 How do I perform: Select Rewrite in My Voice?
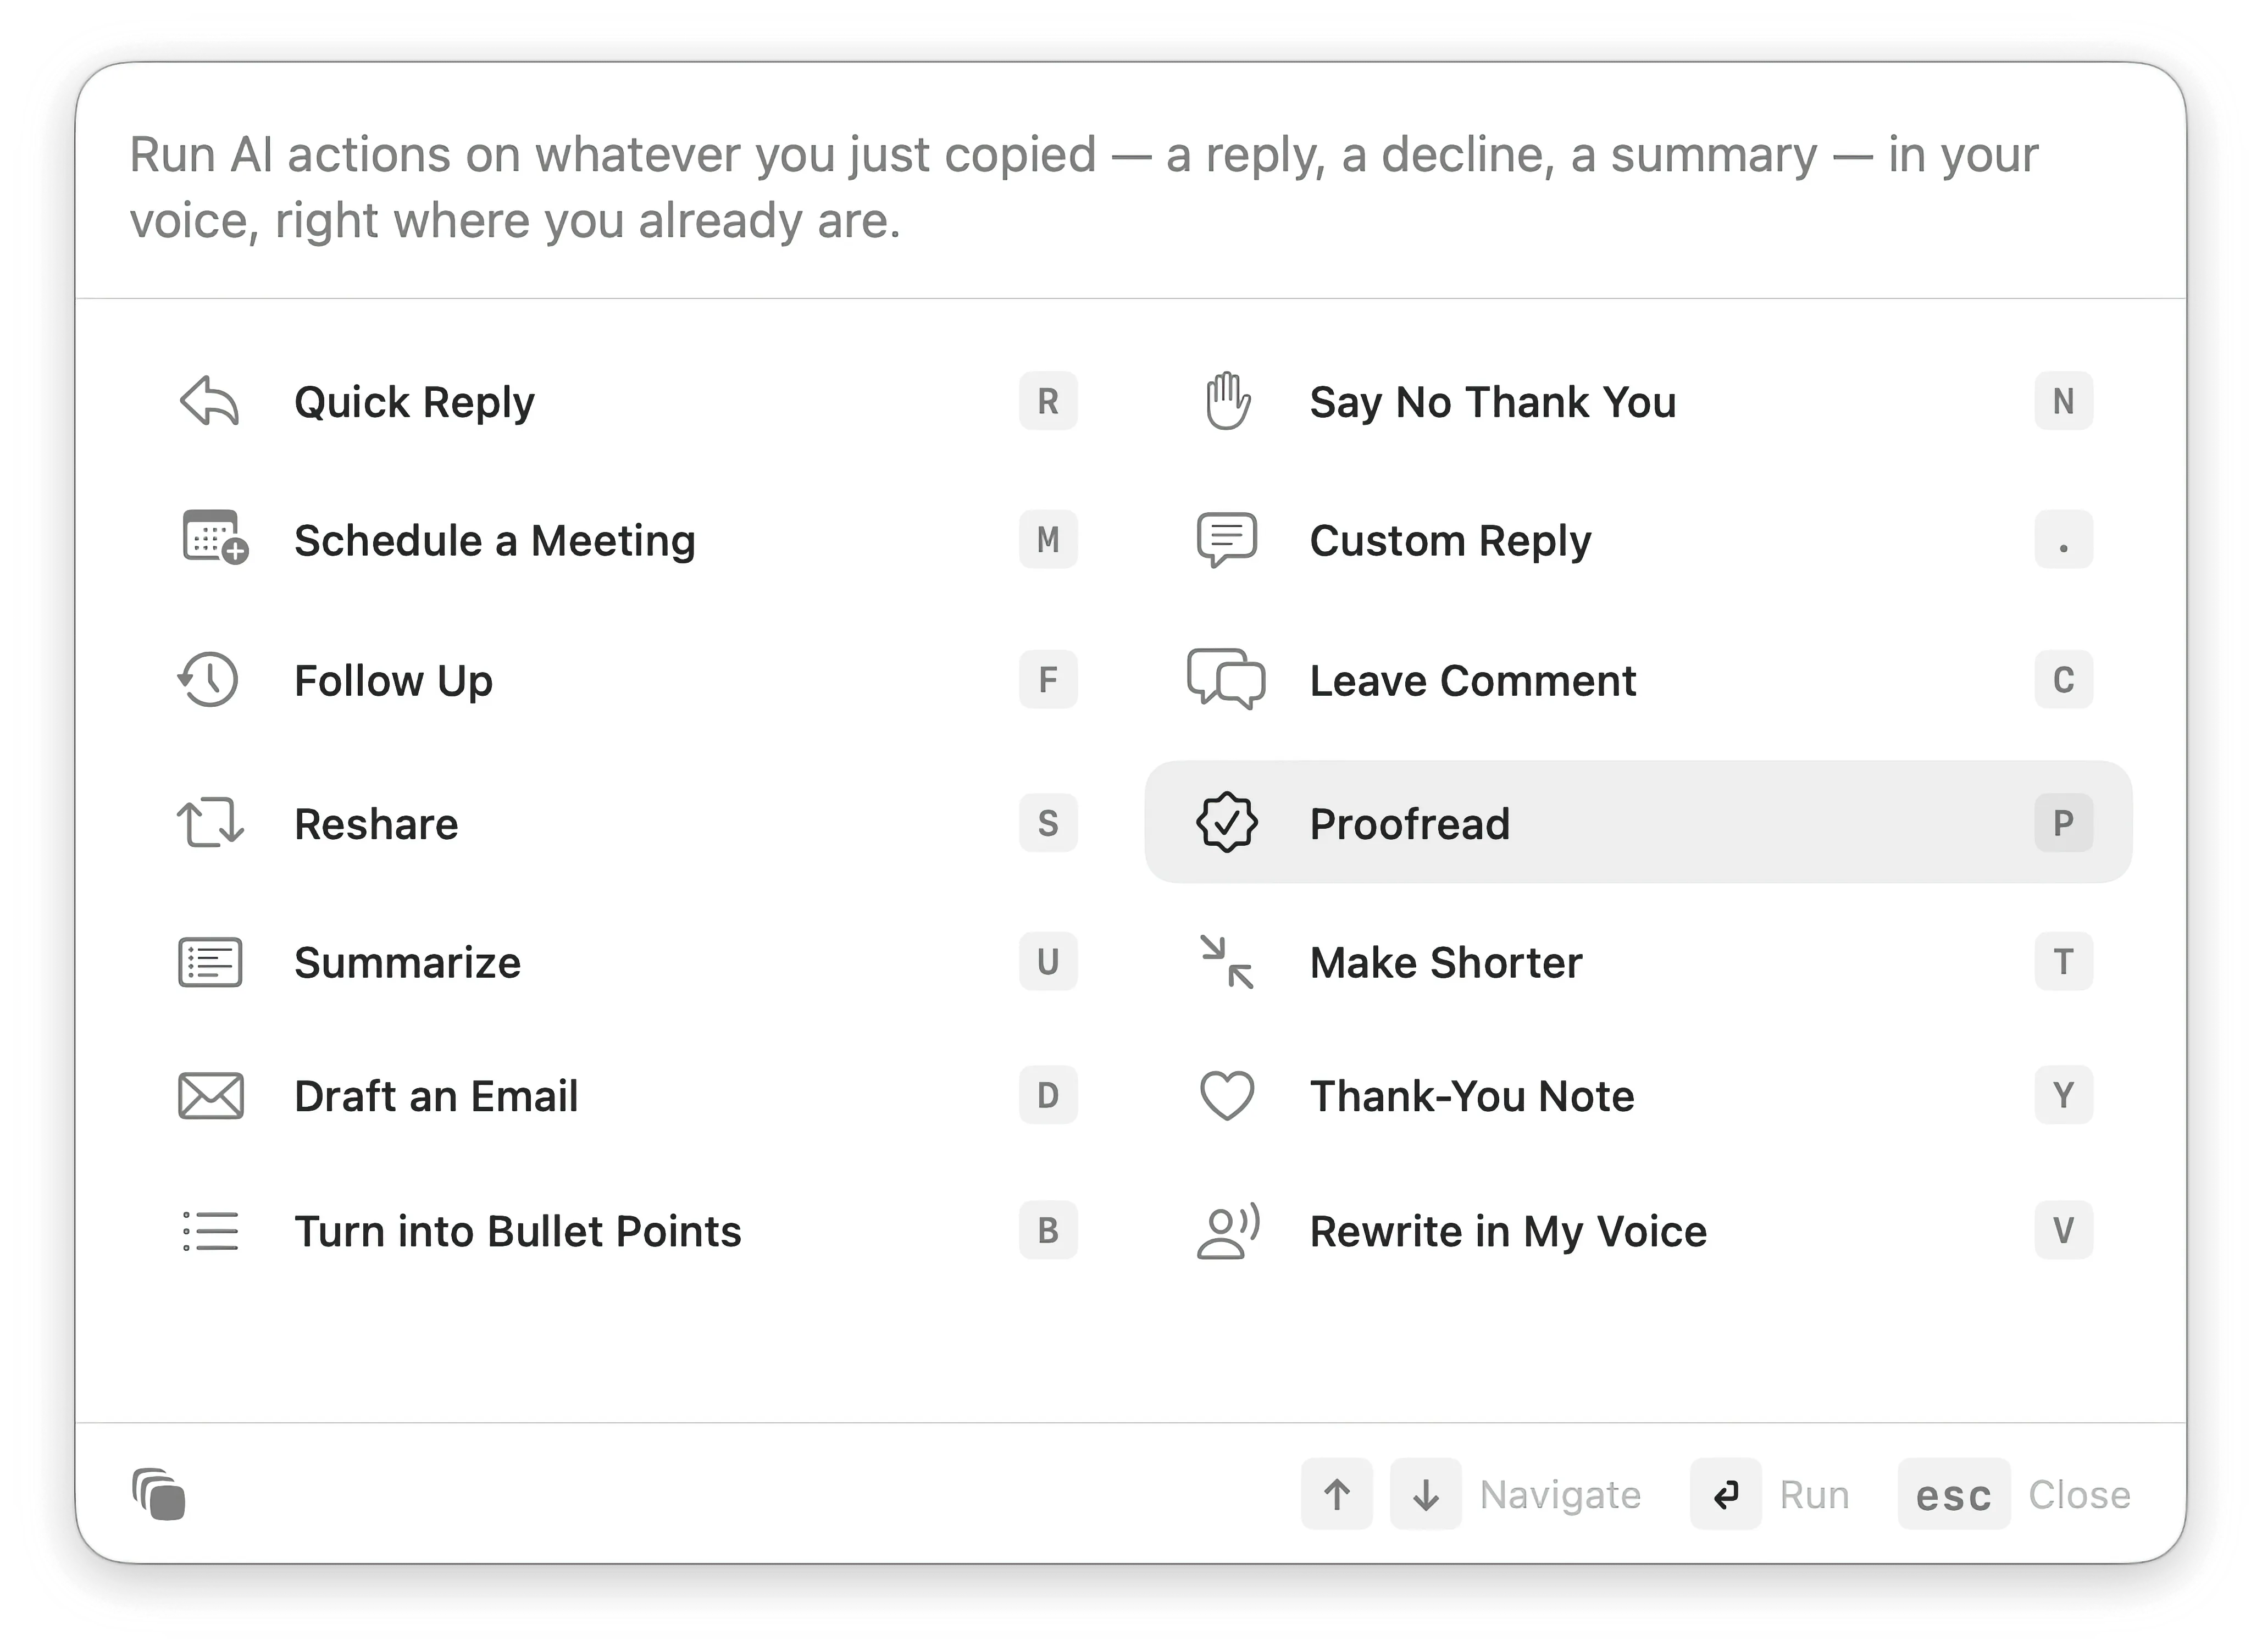(1639, 1231)
